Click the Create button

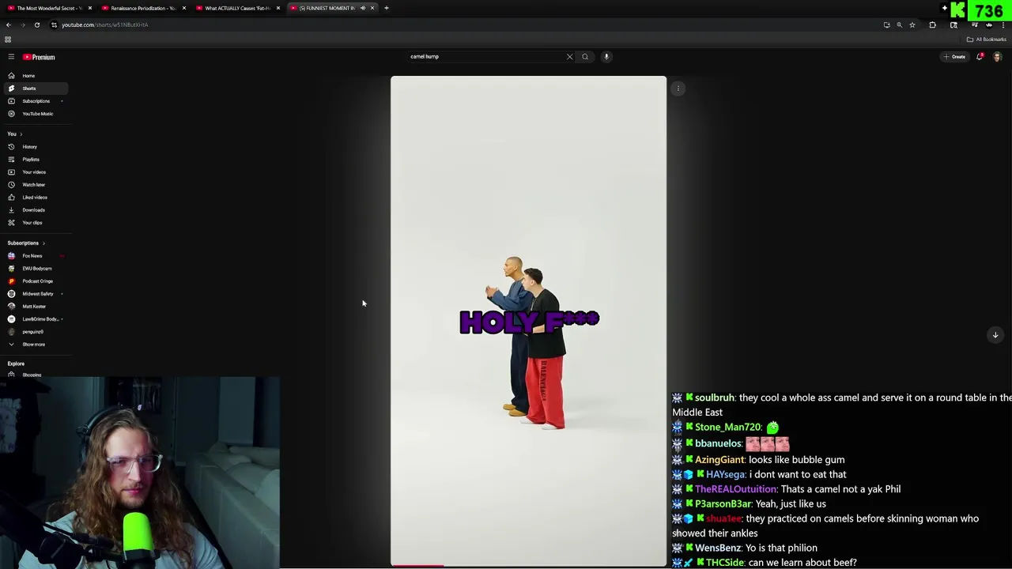954,57
